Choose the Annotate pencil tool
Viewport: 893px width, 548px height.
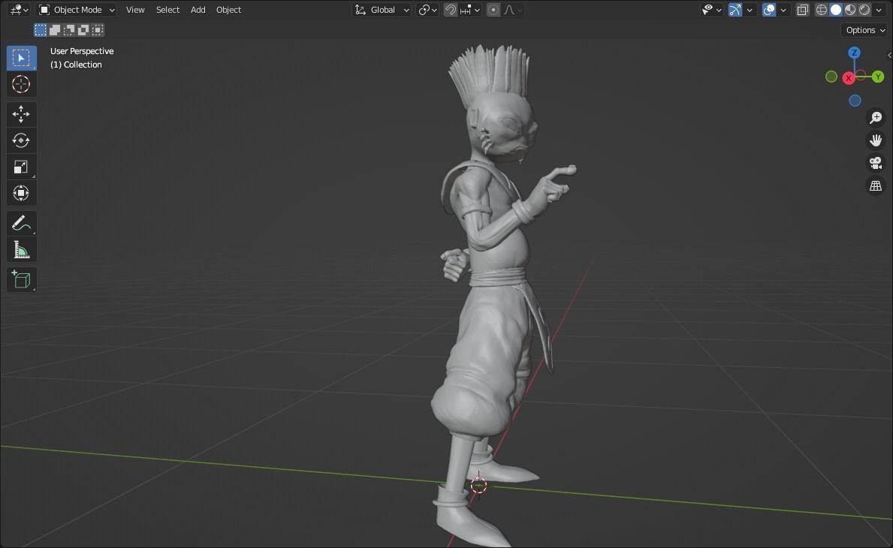point(22,223)
